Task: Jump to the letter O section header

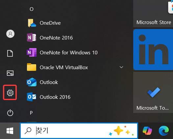Action: pyautogui.click(x=32, y=9)
